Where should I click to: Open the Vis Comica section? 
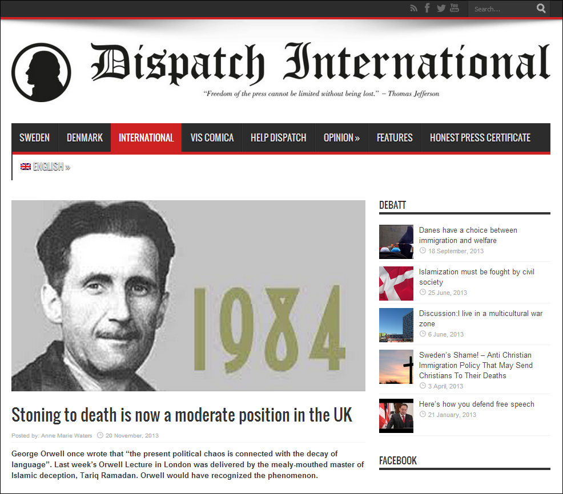212,137
